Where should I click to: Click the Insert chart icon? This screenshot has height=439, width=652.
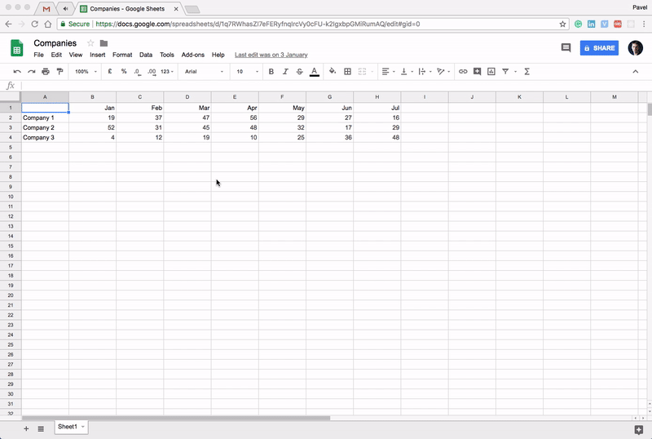[x=491, y=72]
